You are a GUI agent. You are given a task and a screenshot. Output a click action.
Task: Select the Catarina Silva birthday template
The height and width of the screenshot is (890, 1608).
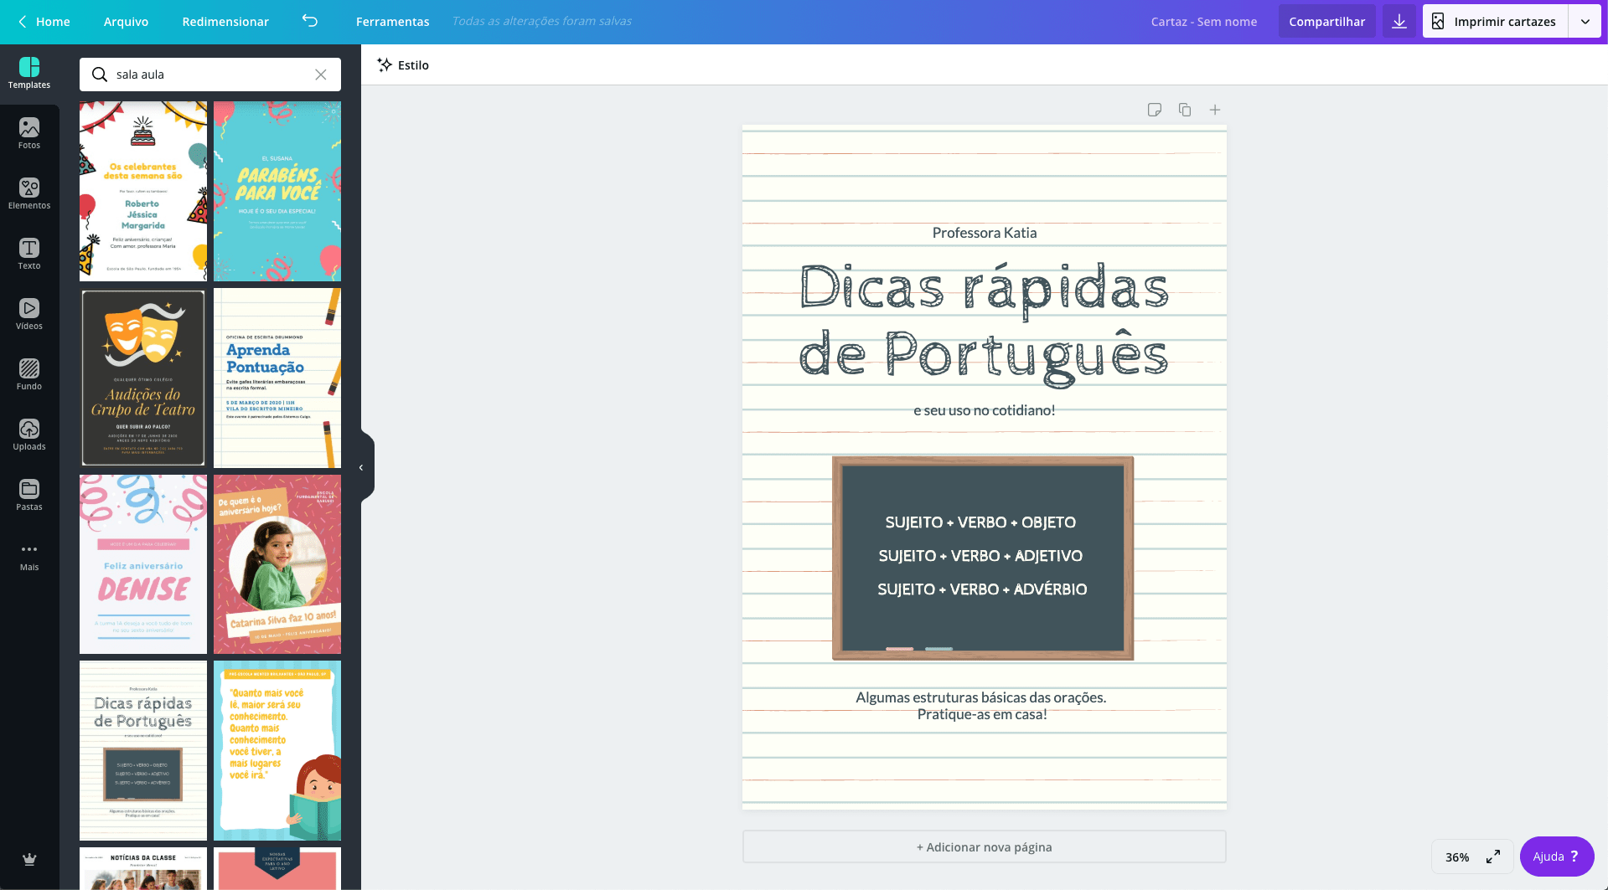point(277,564)
